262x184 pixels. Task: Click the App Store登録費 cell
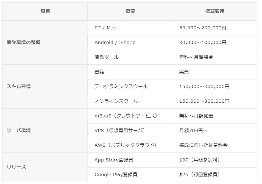tap(116, 160)
